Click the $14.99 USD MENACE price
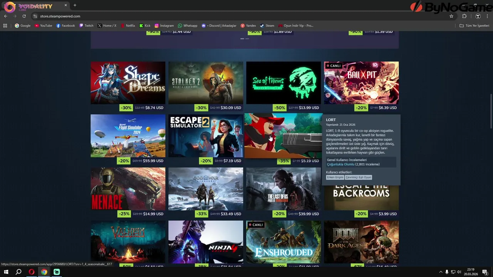The width and height of the screenshot is (493, 277). tap(153, 214)
